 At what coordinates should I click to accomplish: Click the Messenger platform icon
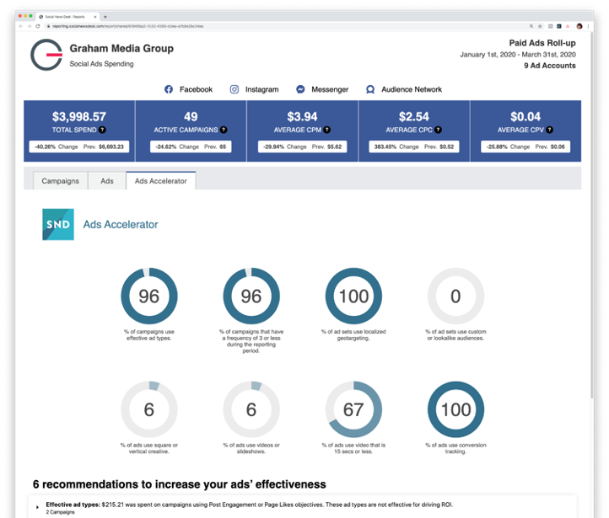(x=300, y=89)
